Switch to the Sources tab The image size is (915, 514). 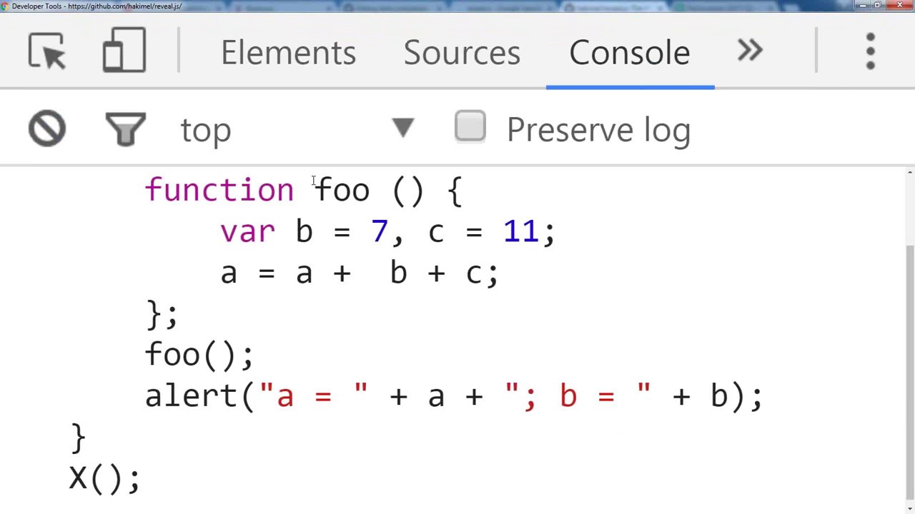462,52
